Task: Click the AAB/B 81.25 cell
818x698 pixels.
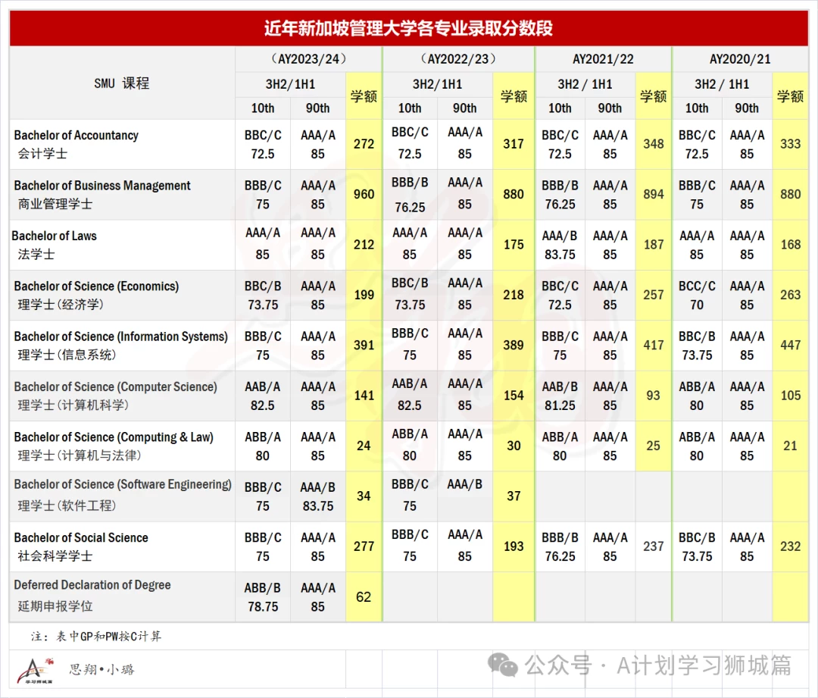Action: click(560, 396)
